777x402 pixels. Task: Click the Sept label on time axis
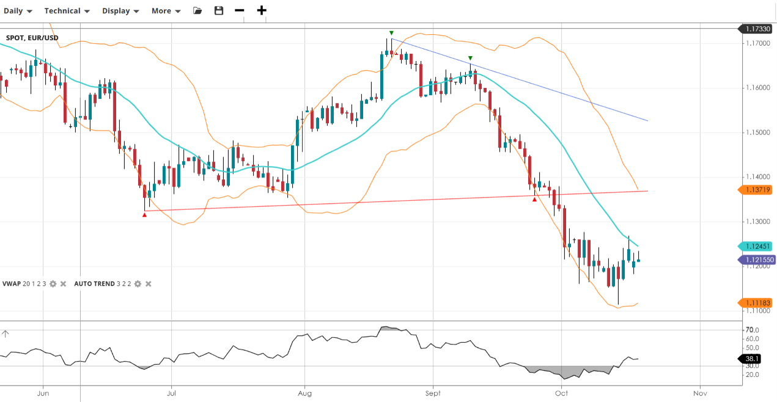(432, 393)
